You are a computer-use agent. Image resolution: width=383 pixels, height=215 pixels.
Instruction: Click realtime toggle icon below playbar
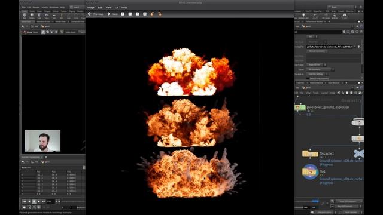25,207
